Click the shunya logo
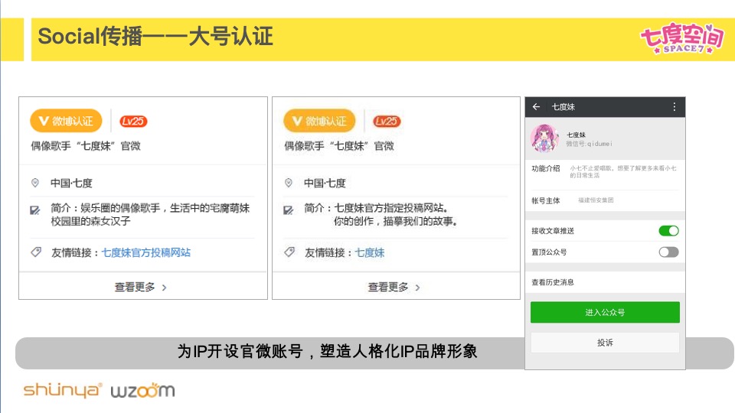Screen dimensions: 735x413 (62, 389)
